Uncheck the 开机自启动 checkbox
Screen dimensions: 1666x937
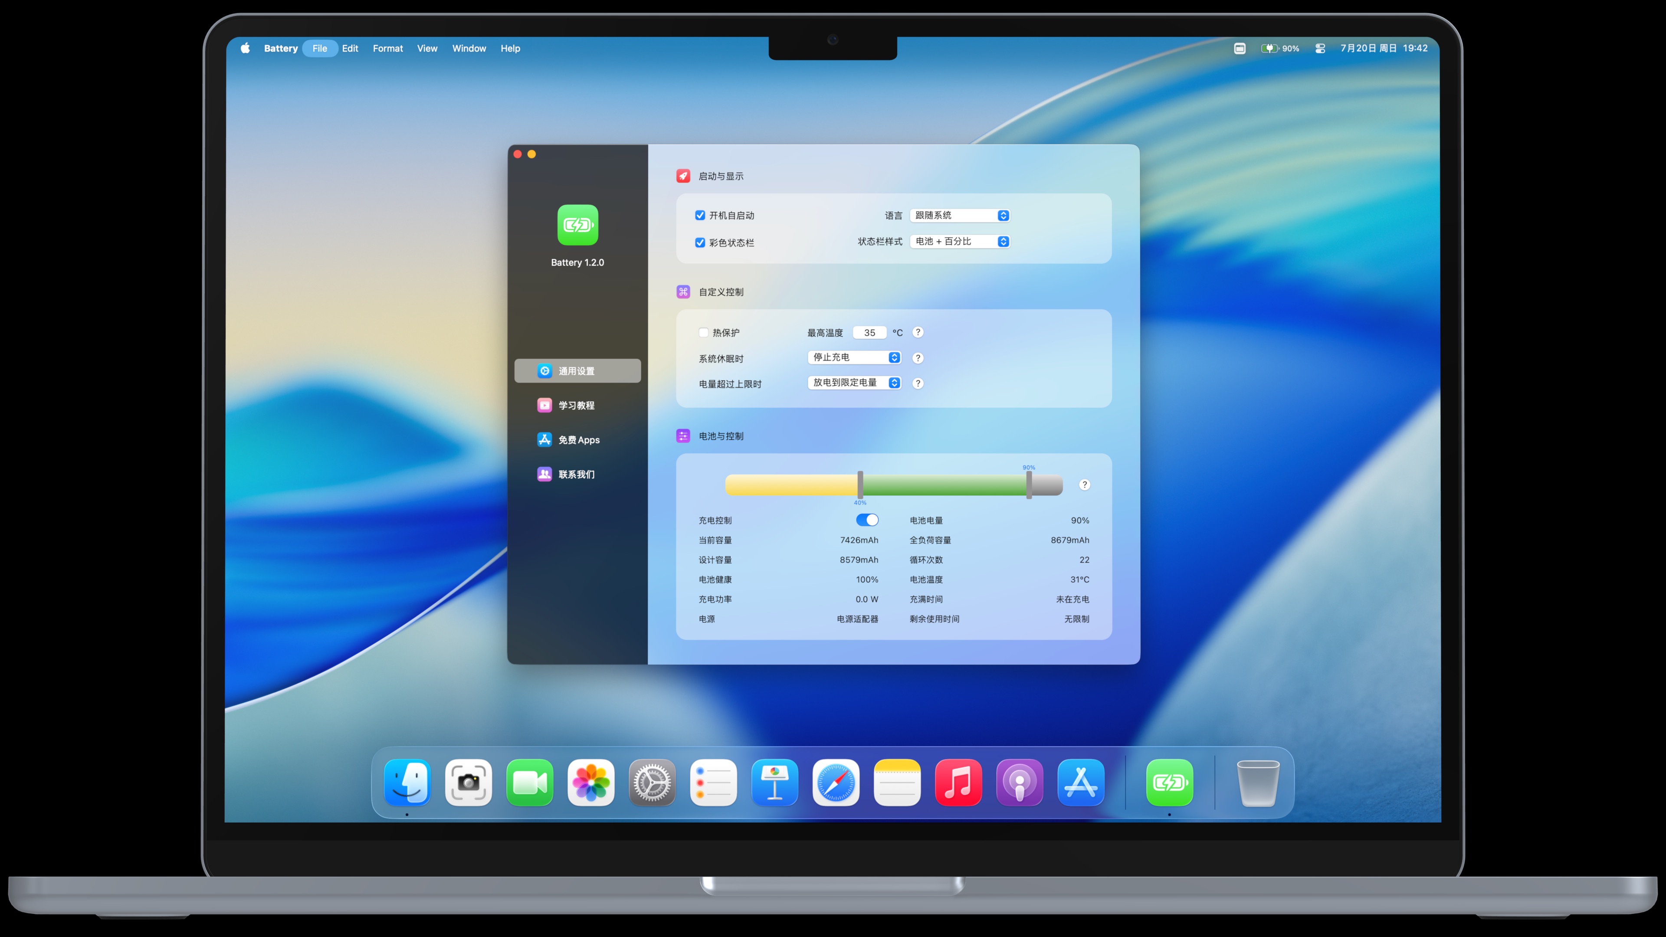[700, 215]
